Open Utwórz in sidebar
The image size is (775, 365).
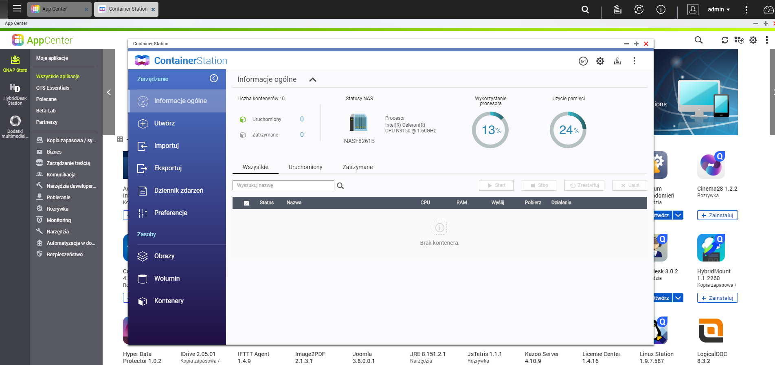(177, 123)
